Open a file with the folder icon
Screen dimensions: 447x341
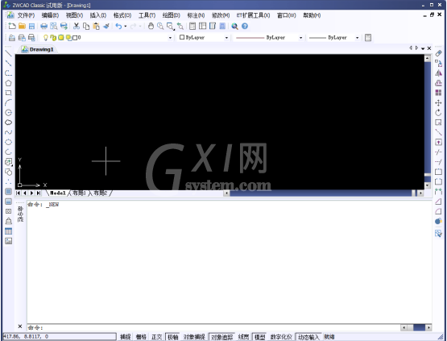click(22, 27)
